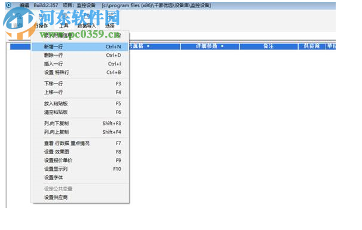Open the 选择 toolbar menu
362x230 pixels.
pos(110,26)
